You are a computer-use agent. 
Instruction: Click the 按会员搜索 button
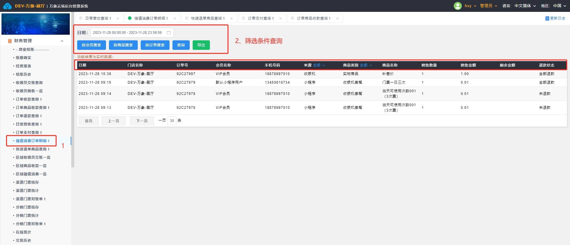point(91,45)
